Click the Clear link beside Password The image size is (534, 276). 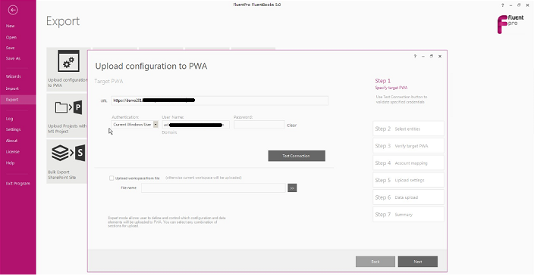(291, 126)
